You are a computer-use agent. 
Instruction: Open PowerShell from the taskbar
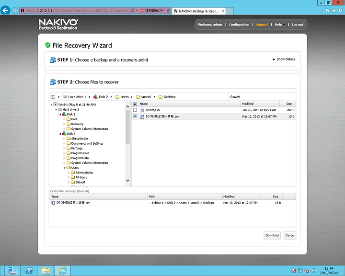(29, 270)
